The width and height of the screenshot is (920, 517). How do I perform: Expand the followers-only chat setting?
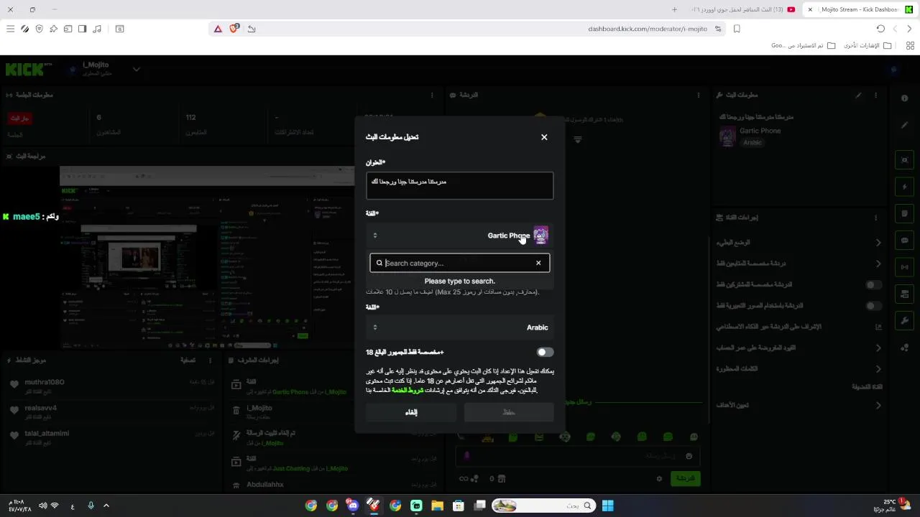(799, 264)
